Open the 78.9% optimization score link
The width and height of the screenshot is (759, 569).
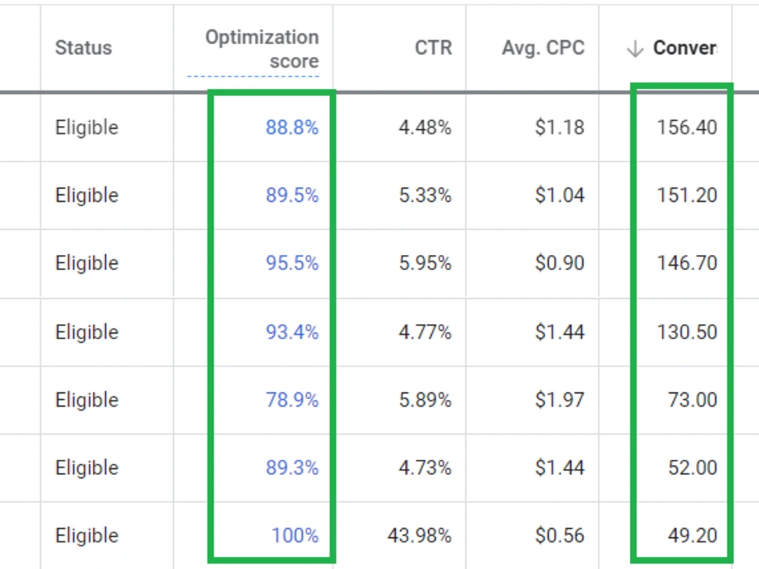click(x=292, y=400)
